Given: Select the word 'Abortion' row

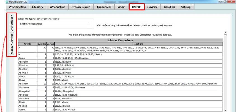Looking at the screenshot, I should click(x=120, y=73).
